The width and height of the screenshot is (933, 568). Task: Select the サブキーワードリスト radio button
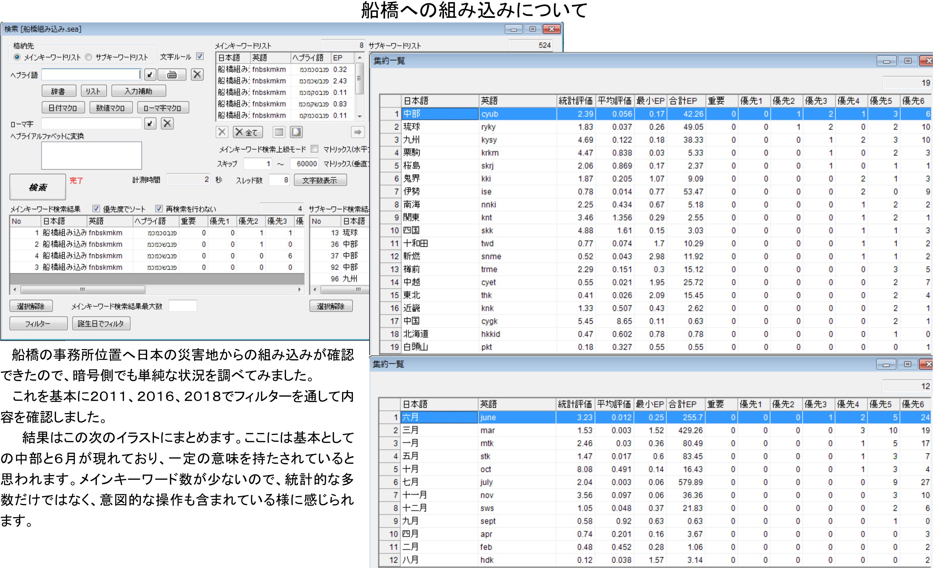coord(88,58)
